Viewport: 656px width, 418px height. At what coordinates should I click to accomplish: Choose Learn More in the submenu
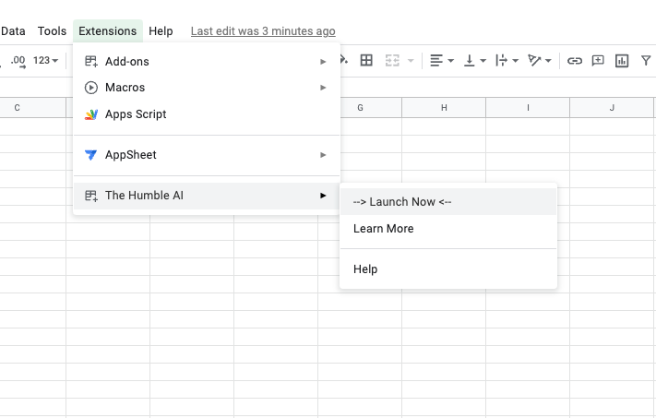pos(448,229)
